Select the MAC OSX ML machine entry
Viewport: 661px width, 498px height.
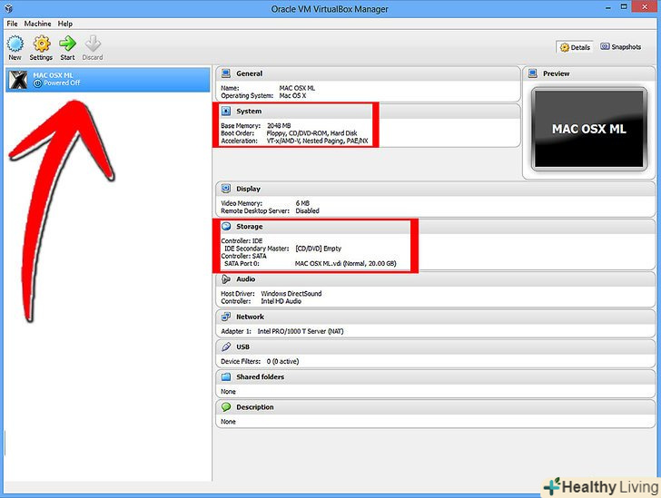tap(107, 80)
